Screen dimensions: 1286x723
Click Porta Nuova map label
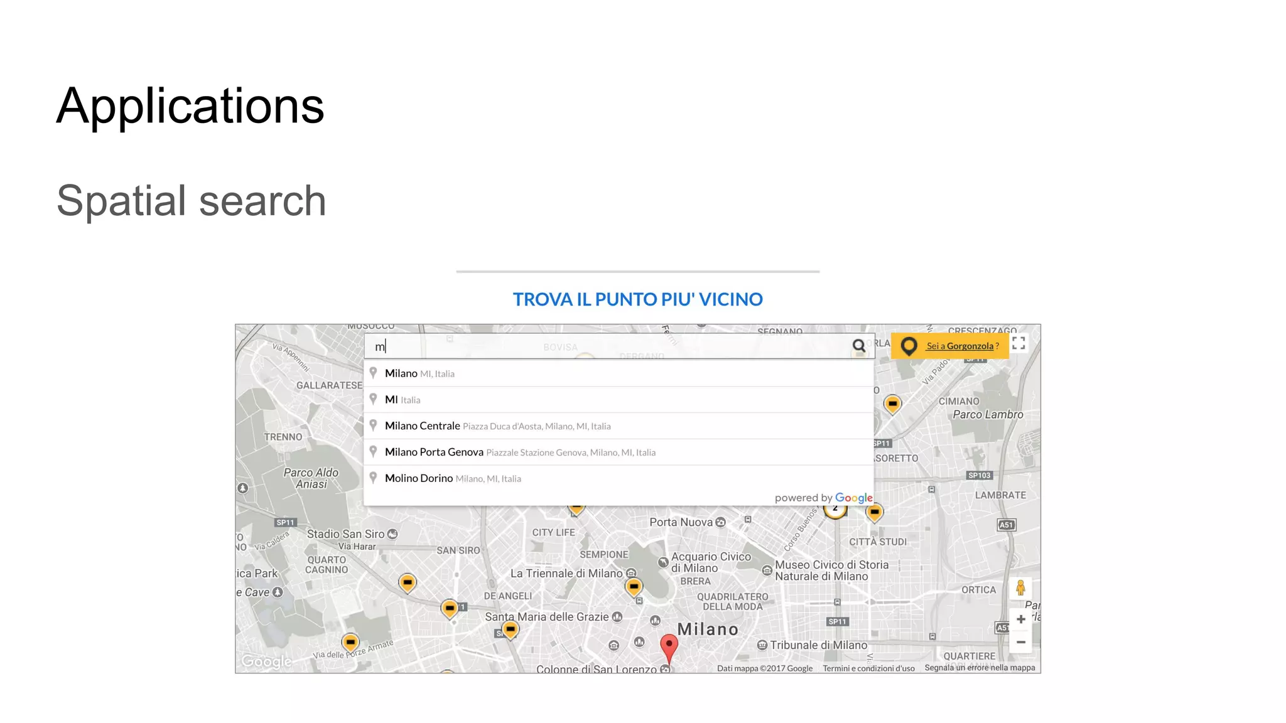click(681, 522)
